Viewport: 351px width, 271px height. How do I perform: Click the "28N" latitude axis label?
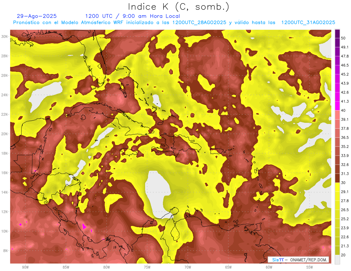coord(4,56)
